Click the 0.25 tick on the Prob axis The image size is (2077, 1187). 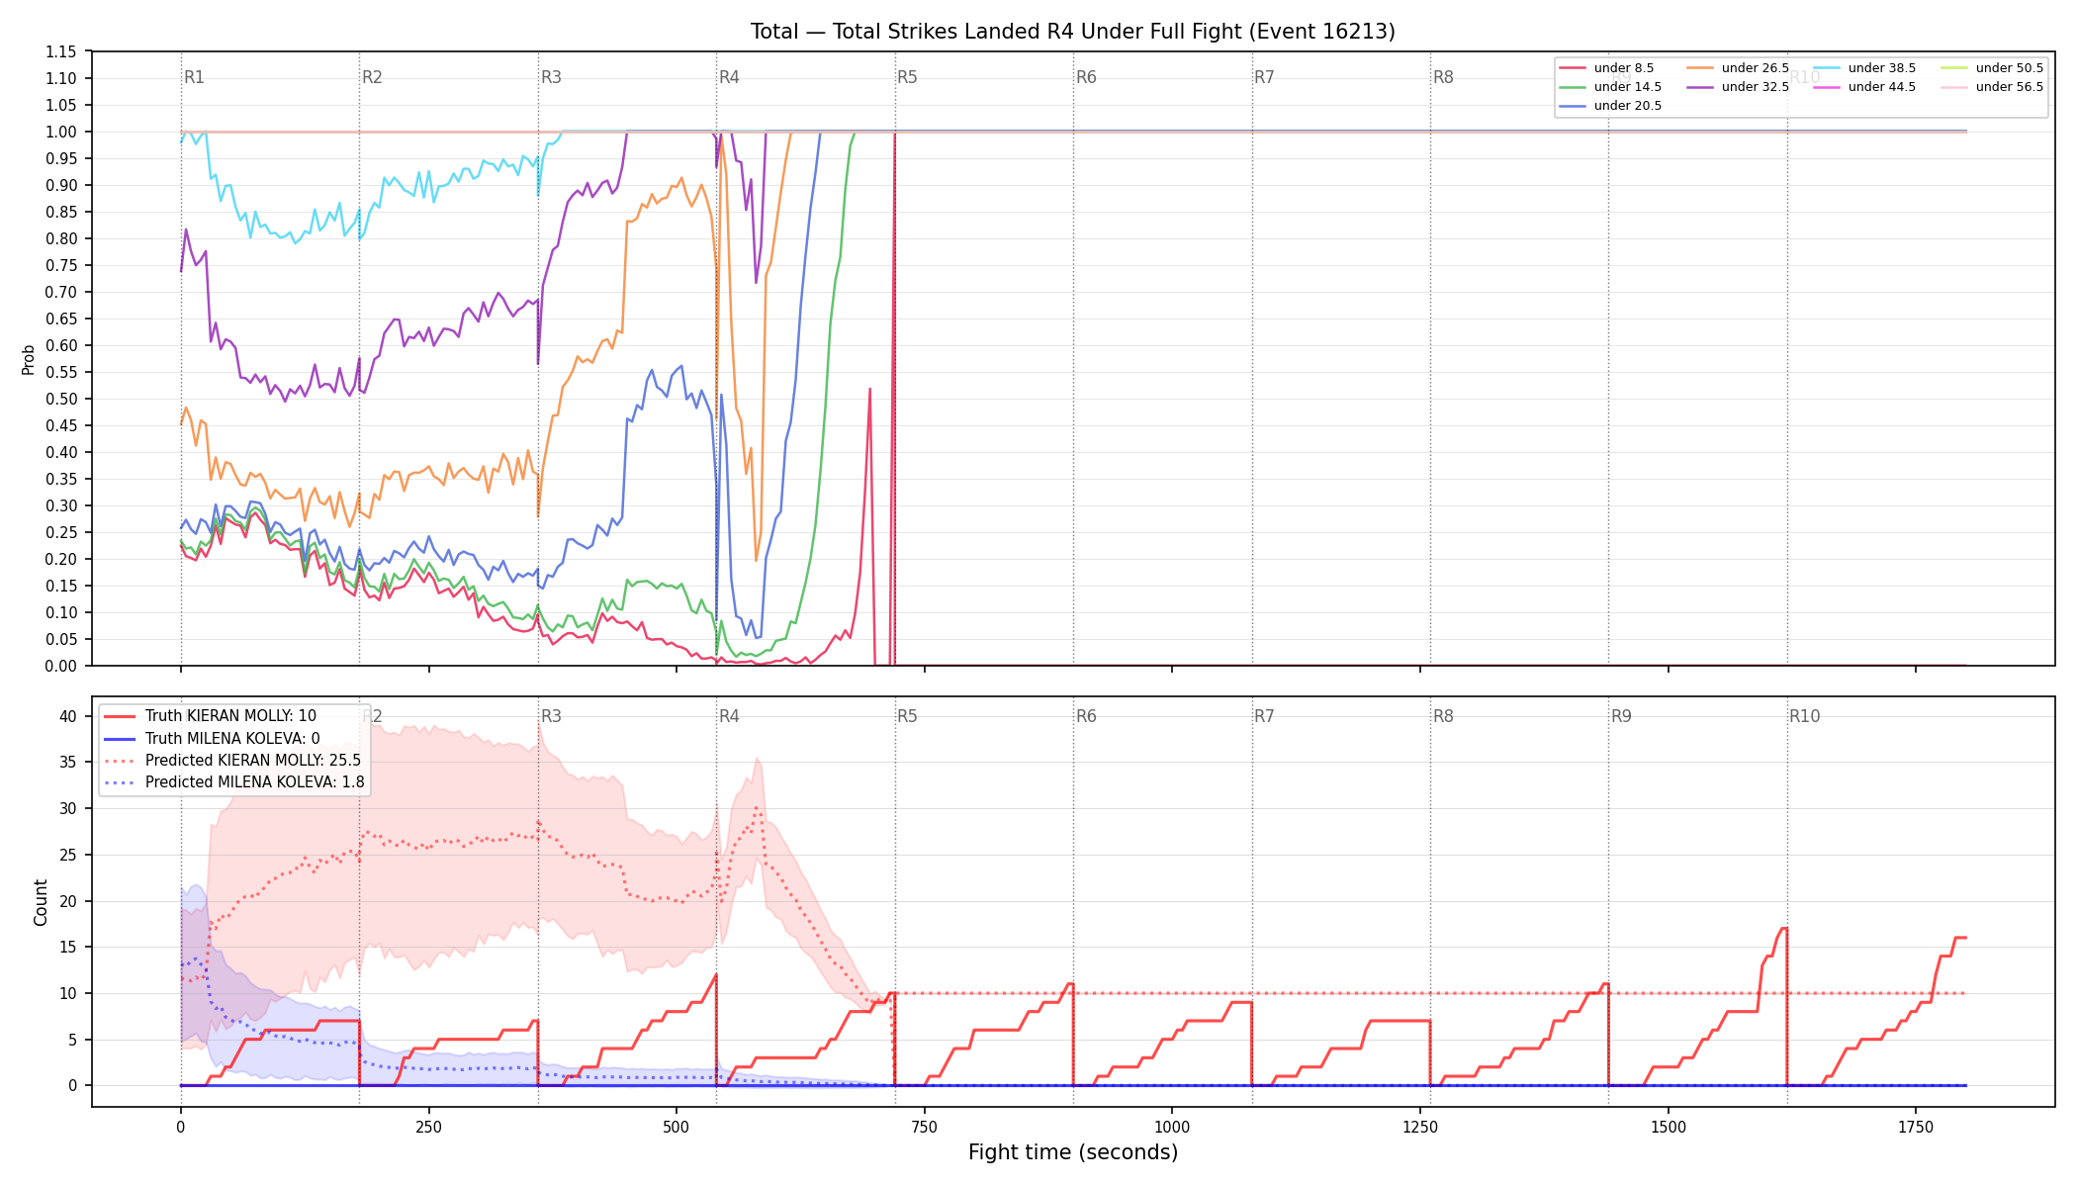tap(61, 532)
